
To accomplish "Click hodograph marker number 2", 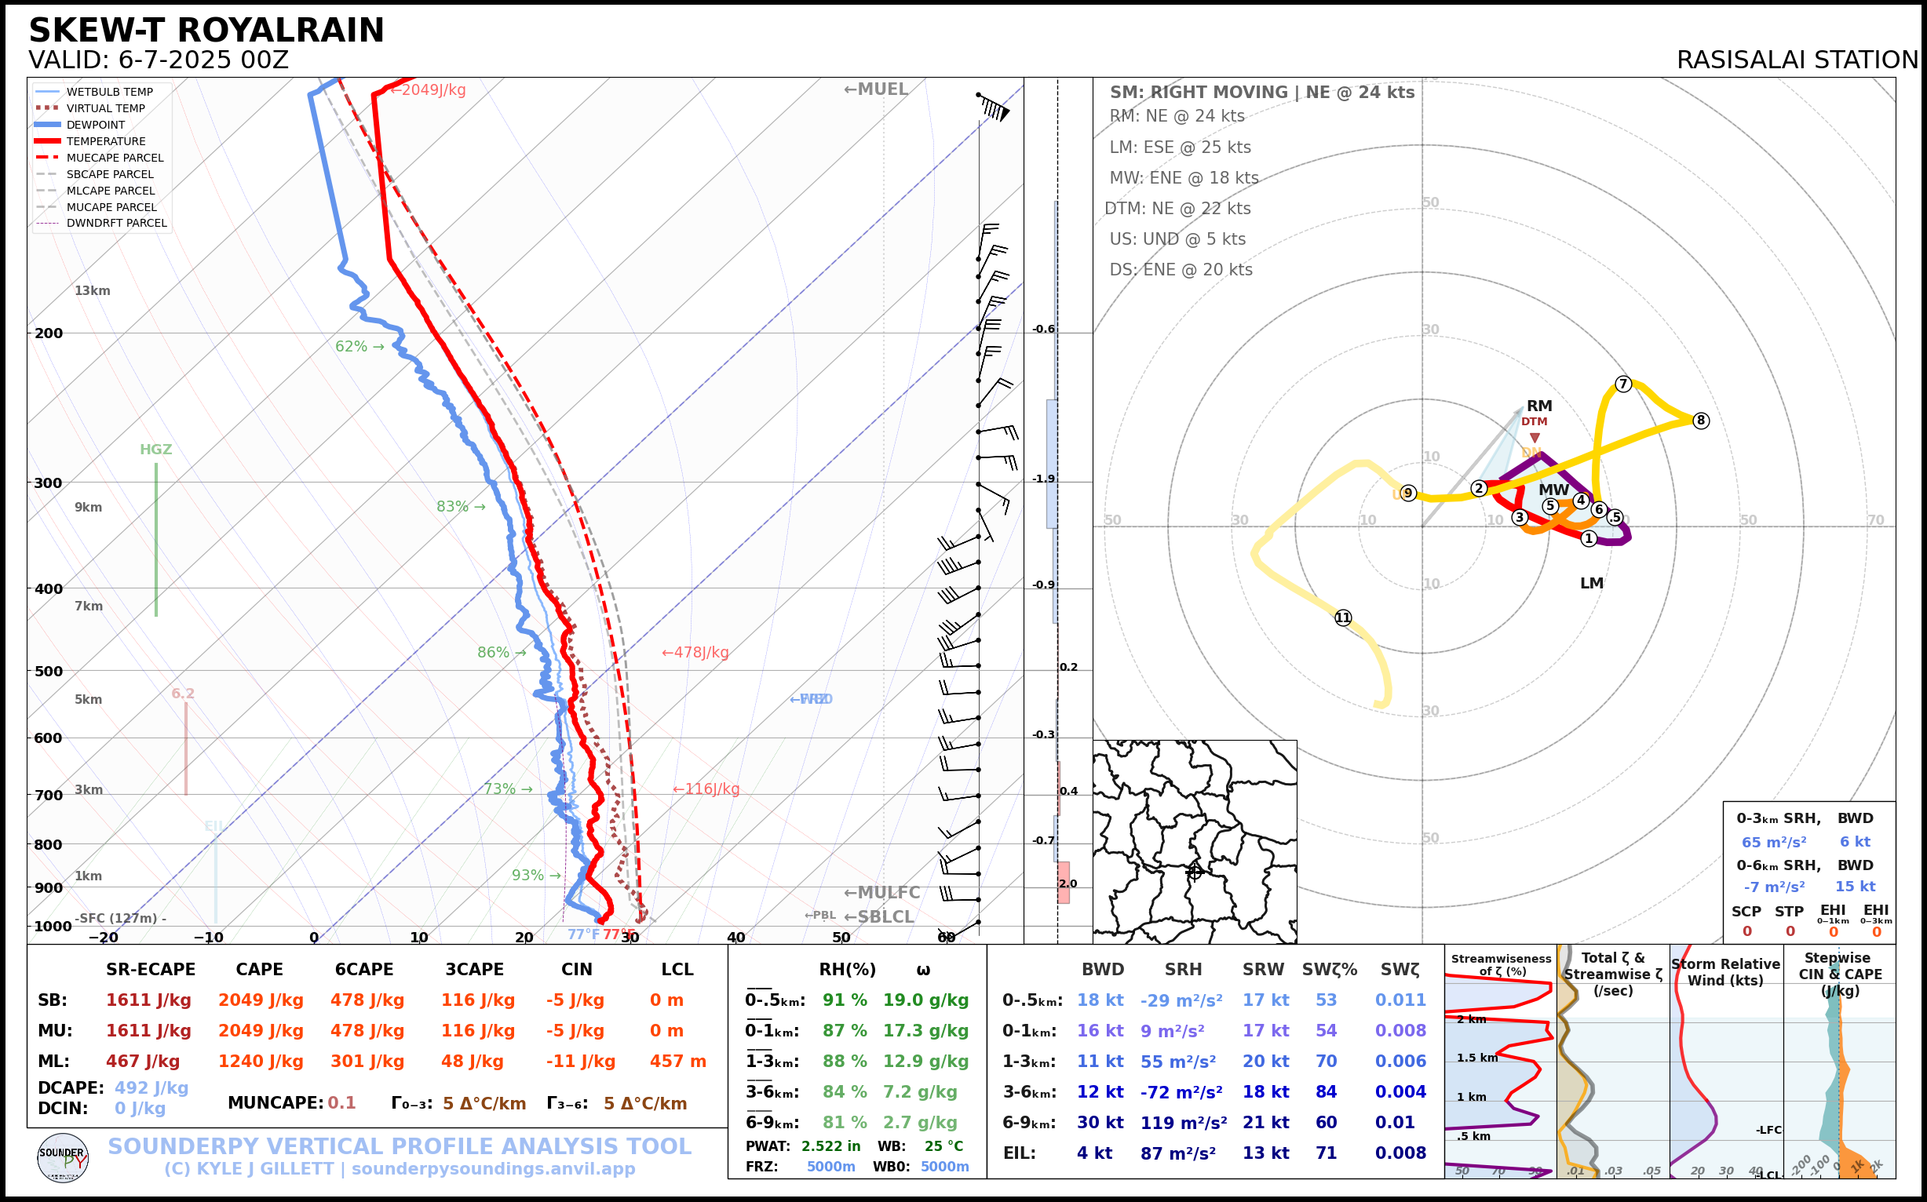I will 1479,488.
